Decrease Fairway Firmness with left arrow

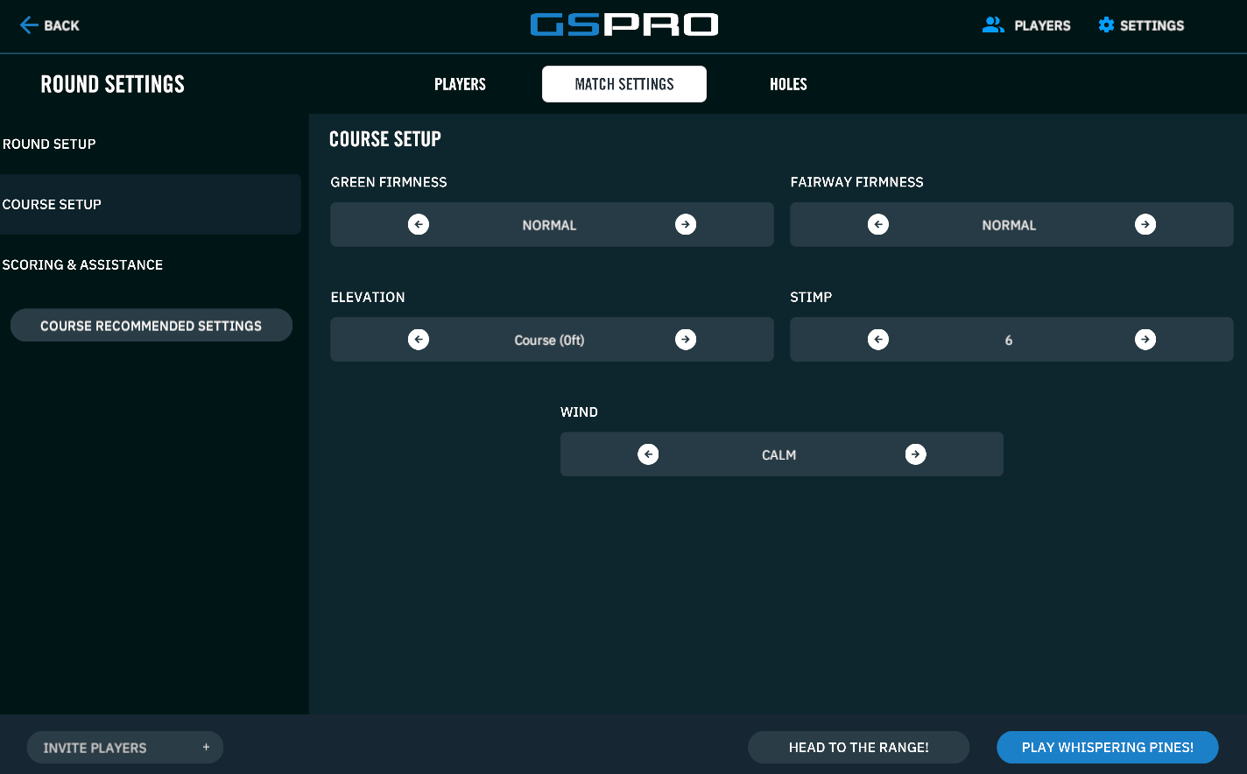878,225
